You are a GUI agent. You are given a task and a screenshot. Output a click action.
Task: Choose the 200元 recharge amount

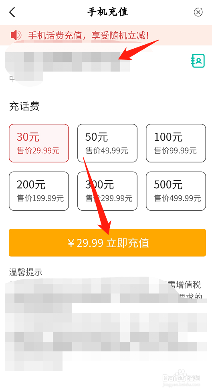pos(39,191)
